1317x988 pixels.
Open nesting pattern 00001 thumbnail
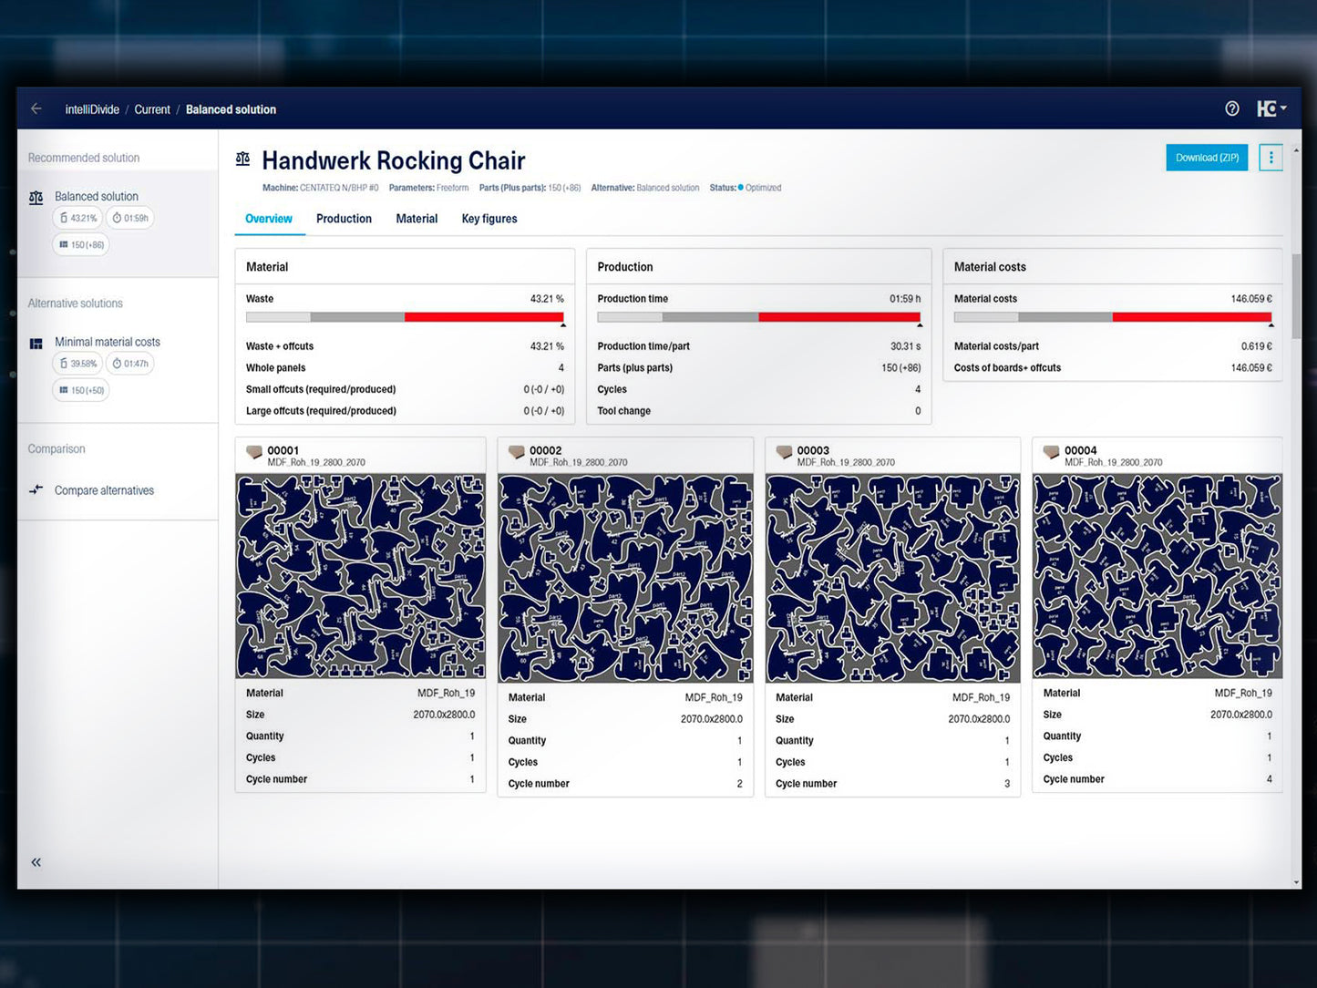360,576
